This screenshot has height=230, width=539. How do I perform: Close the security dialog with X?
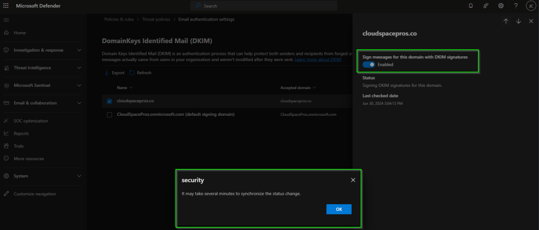[353, 180]
